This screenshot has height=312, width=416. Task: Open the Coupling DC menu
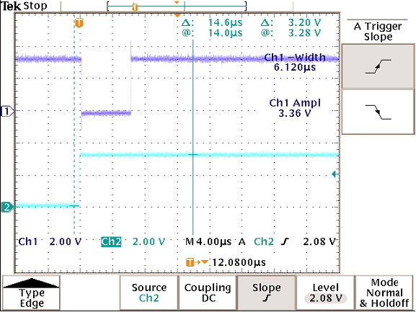click(x=208, y=293)
